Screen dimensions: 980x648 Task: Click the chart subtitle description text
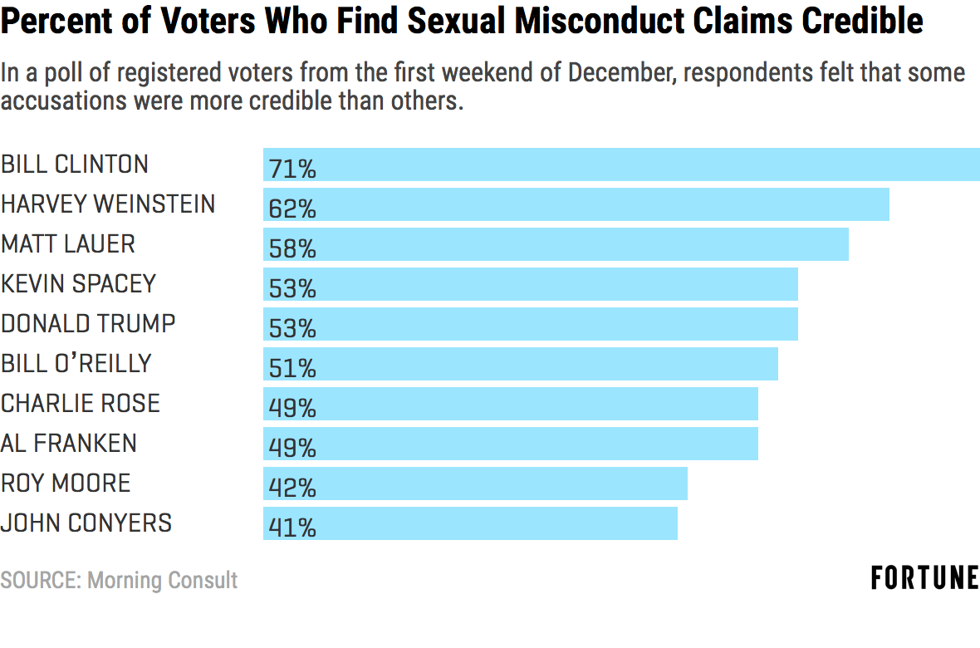click(482, 87)
